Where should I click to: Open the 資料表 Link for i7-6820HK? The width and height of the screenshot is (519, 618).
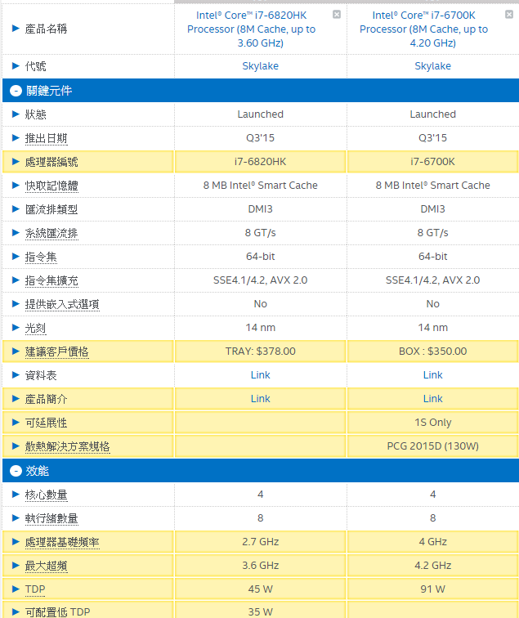coord(261,375)
